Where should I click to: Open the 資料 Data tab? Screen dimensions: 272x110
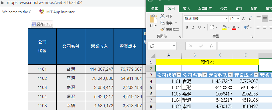tap(239, 9)
